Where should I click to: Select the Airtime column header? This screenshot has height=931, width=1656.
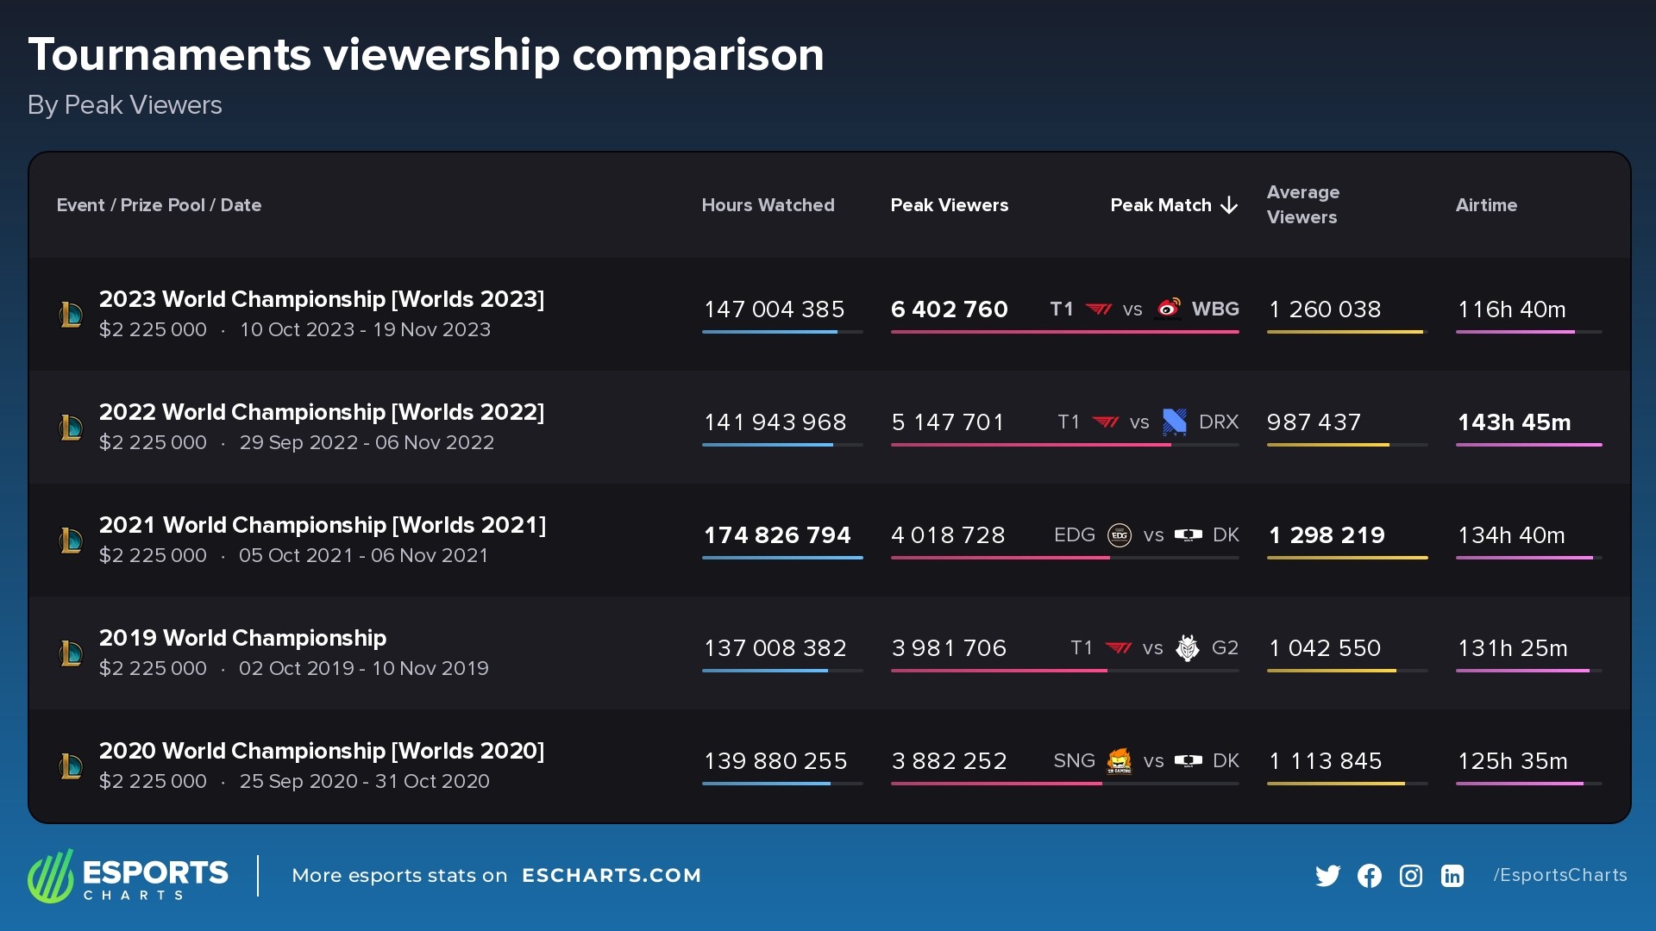coord(1486,205)
